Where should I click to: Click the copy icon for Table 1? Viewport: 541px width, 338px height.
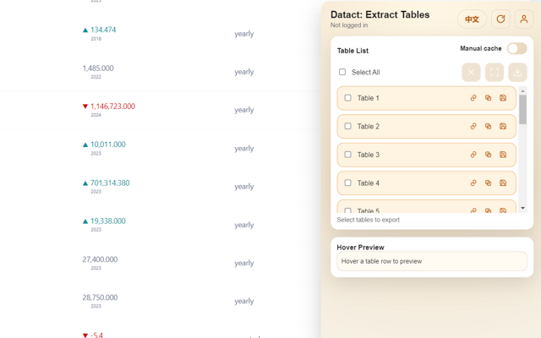pos(489,98)
